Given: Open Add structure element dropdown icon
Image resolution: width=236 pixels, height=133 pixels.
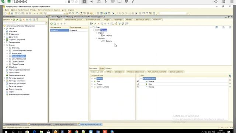Looking at the screenshot, I should click(x=91, y=24).
